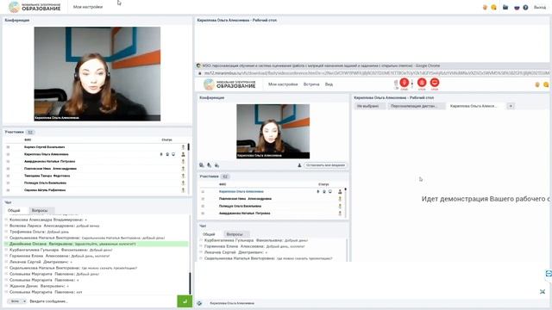Switch to the outer chat Общий tab
This screenshot has width=552, height=310.
[x=14, y=210]
